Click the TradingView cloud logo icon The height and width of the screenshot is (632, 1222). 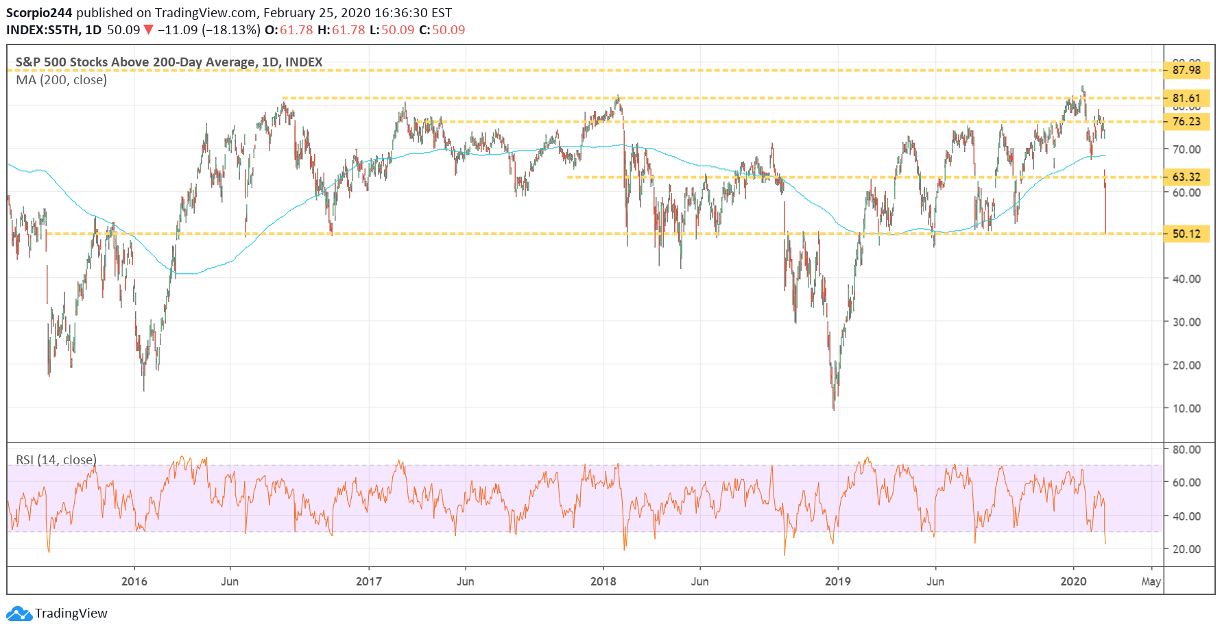click(19, 613)
